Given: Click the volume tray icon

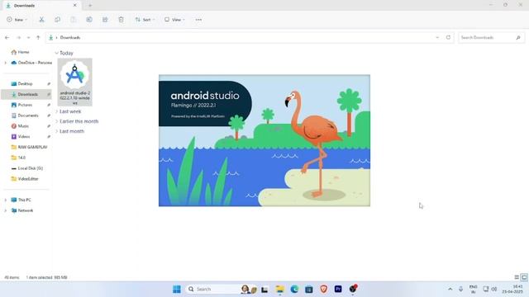Looking at the screenshot, I should pos(494,290).
